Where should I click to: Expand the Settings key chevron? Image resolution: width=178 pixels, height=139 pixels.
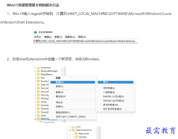[x=35, y=99]
